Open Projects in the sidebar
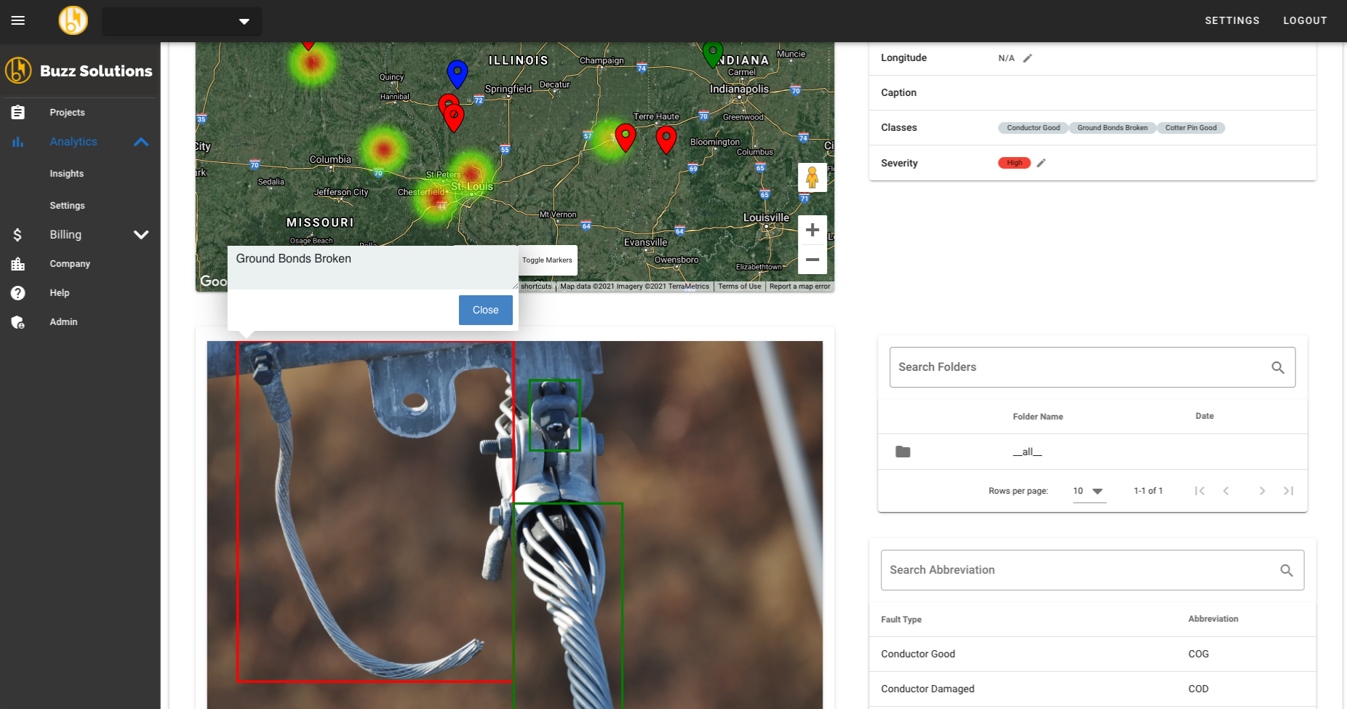 point(67,113)
